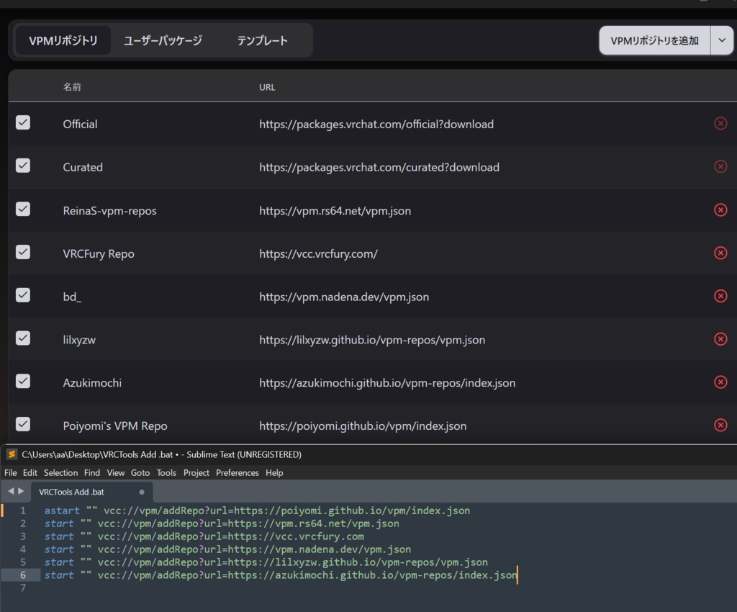Click the Sublime Text tab forward arrow
Image resolution: width=737 pixels, height=612 pixels.
[x=21, y=491]
